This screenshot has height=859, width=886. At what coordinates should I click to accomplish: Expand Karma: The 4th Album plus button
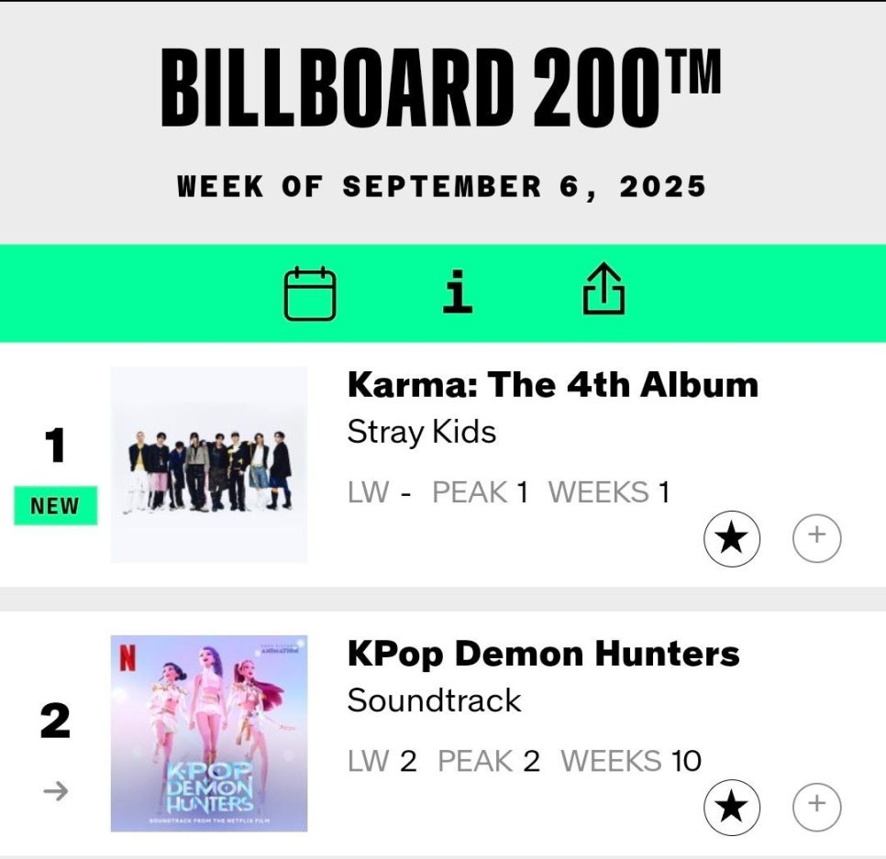[817, 538]
